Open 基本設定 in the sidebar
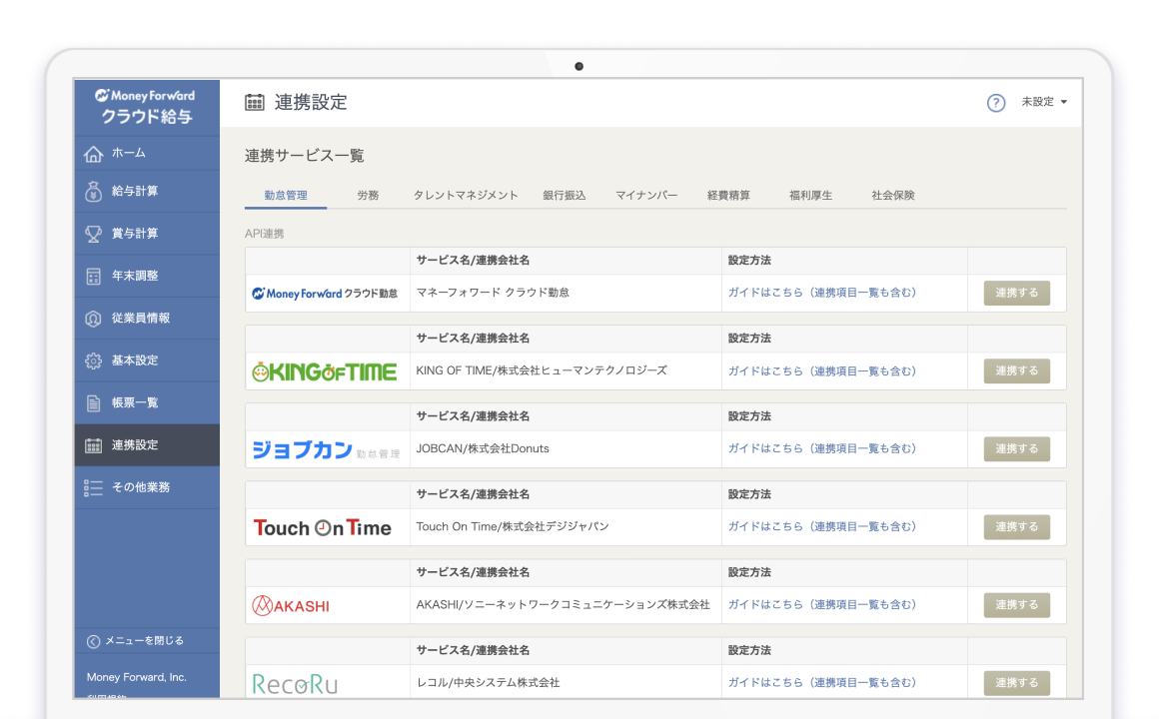Image resolution: width=1159 pixels, height=719 pixels. pyautogui.click(x=147, y=360)
